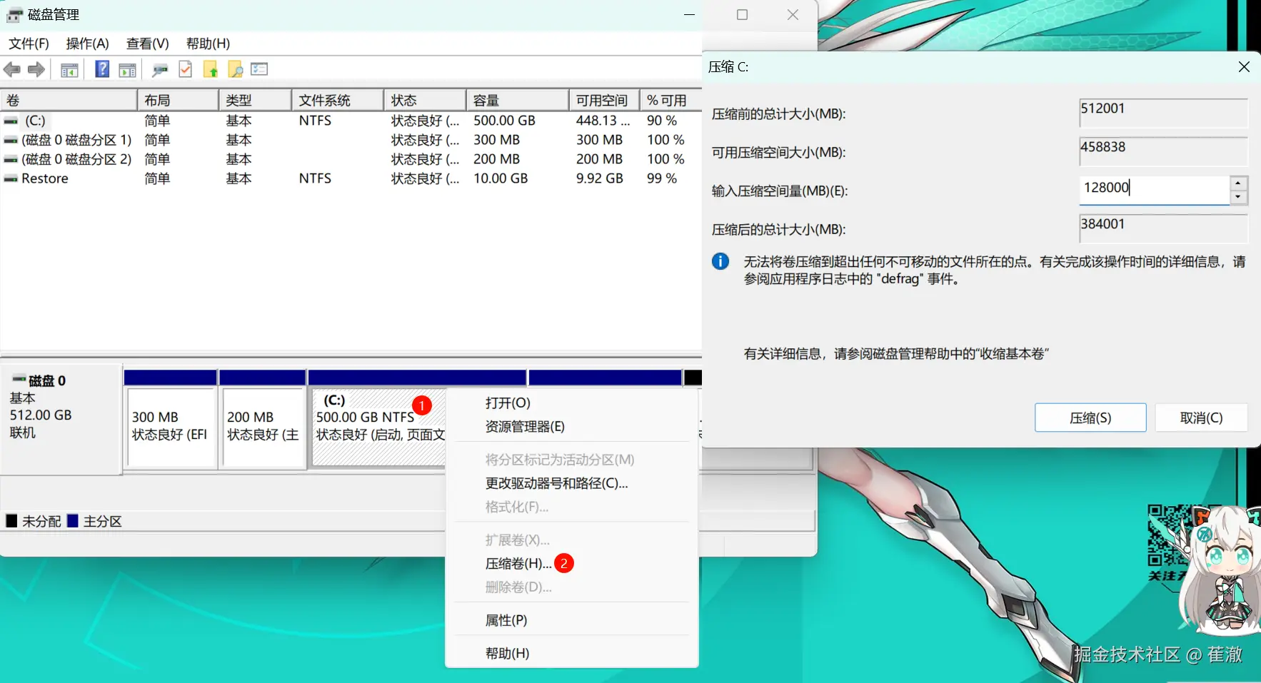Viewport: 1261px width, 683px height.
Task: Select the 200 MB partition block in disk map
Action: click(x=263, y=427)
